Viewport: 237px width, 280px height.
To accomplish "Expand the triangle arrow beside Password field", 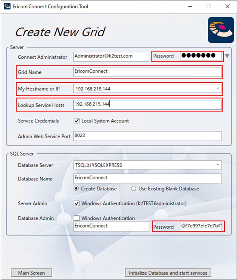I will [227, 56].
